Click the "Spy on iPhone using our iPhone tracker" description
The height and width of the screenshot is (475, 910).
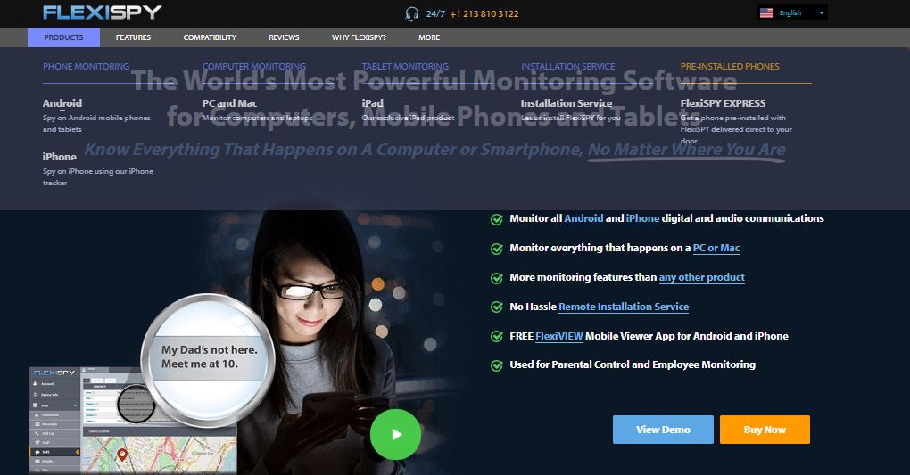click(x=98, y=176)
